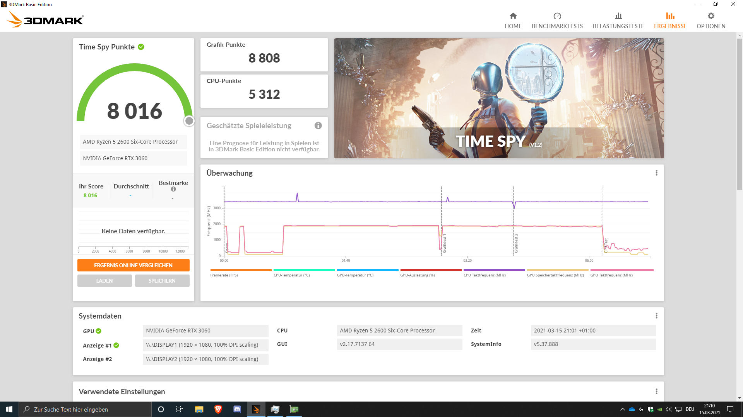Click the 3DMark logo in the top left

[45, 19]
